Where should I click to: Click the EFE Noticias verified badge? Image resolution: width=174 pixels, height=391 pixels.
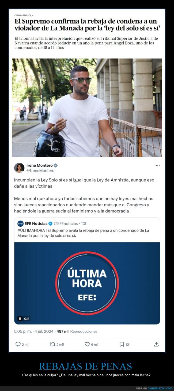coord(50,224)
